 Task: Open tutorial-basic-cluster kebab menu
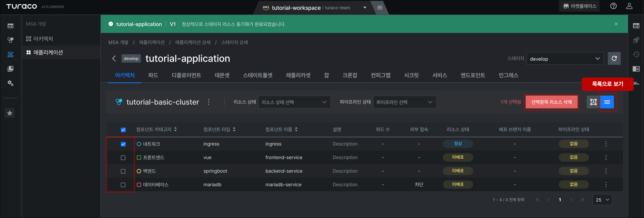209,102
